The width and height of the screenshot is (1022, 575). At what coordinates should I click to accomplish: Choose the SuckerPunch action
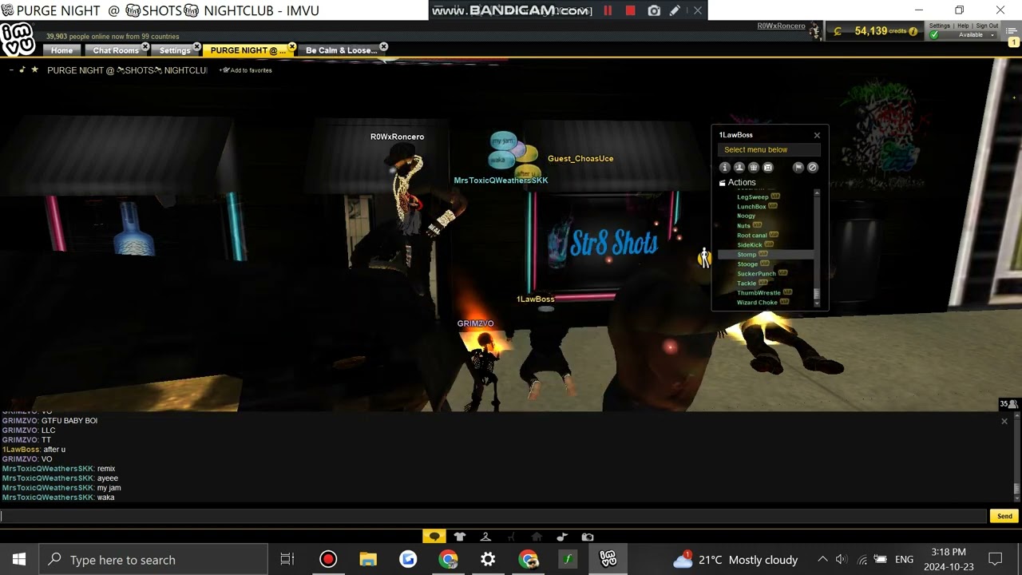click(x=756, y=273)
